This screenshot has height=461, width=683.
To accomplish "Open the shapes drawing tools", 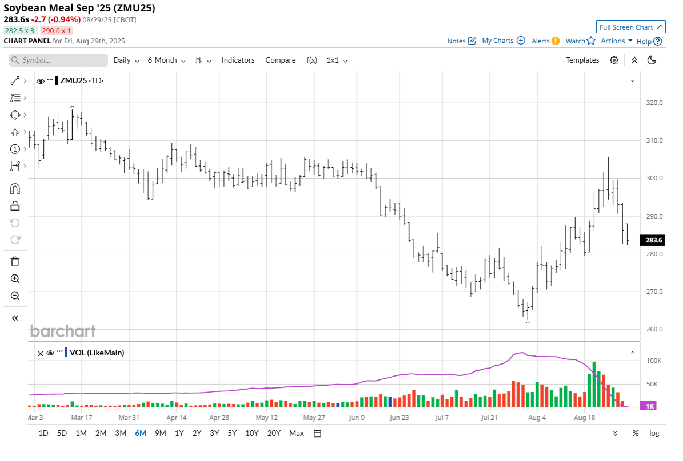I will [x=15, y=115].
